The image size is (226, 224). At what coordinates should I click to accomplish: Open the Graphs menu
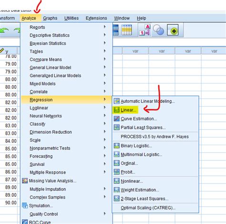point(50,18)
